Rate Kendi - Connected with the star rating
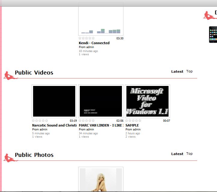The image size is (217, 192). coord(86,38)
